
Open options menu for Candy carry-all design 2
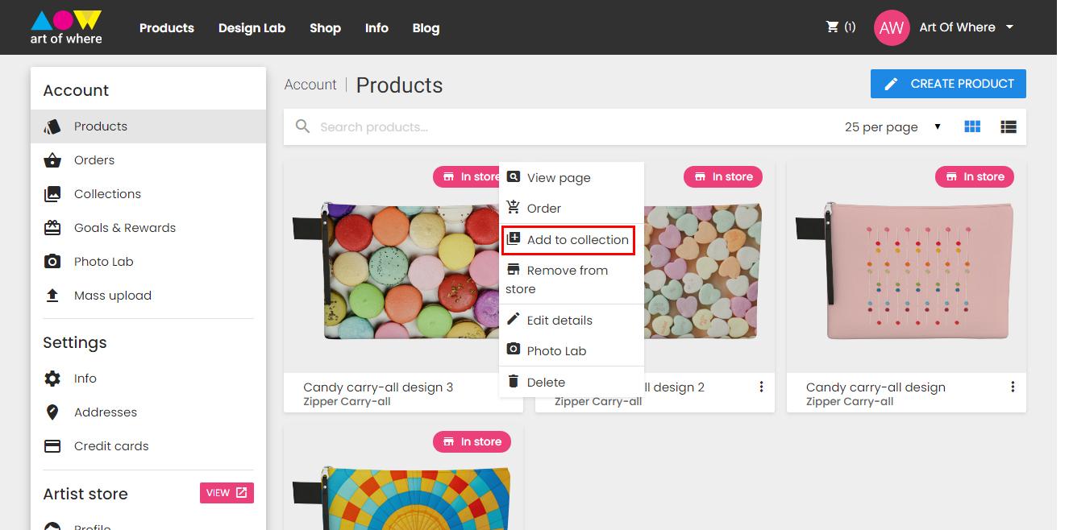tap(761, 387)
